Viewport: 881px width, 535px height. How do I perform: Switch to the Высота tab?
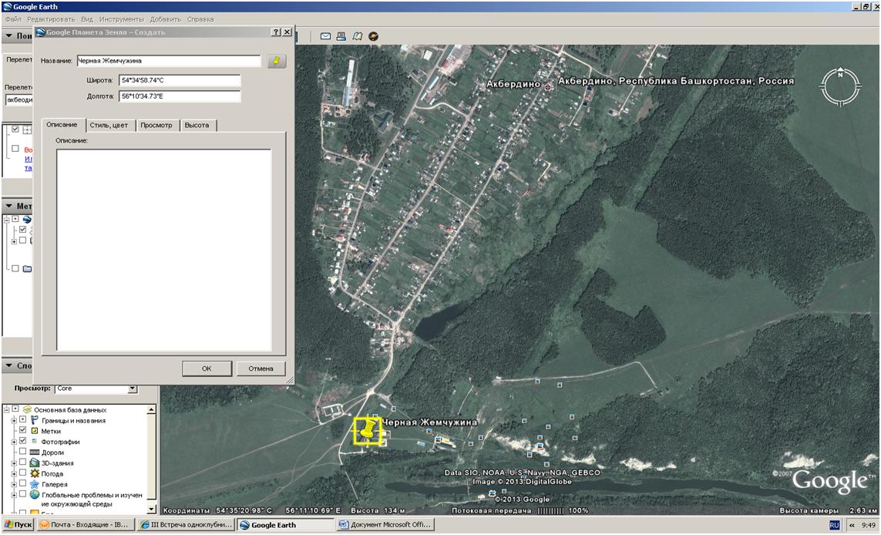(197, 126)
